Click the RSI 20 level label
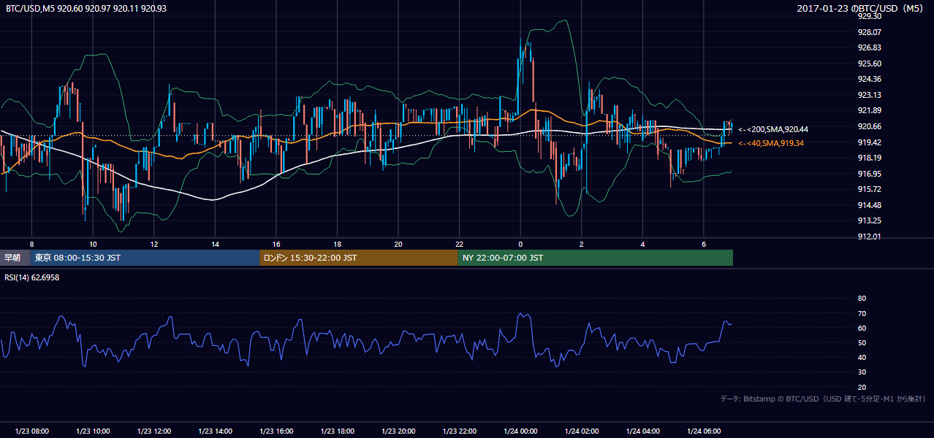This screenshot has height=438, width=934. point(862,387)
